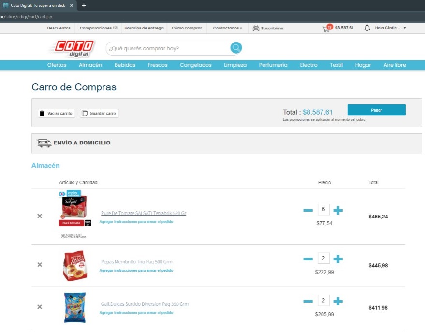Open the Limpieza category
The width and height of the screenshot is (425, 332).
point(235,65)
